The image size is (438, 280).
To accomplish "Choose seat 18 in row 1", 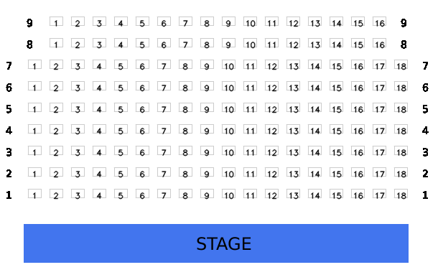I will pyautogui.click(x=401, y=194).
